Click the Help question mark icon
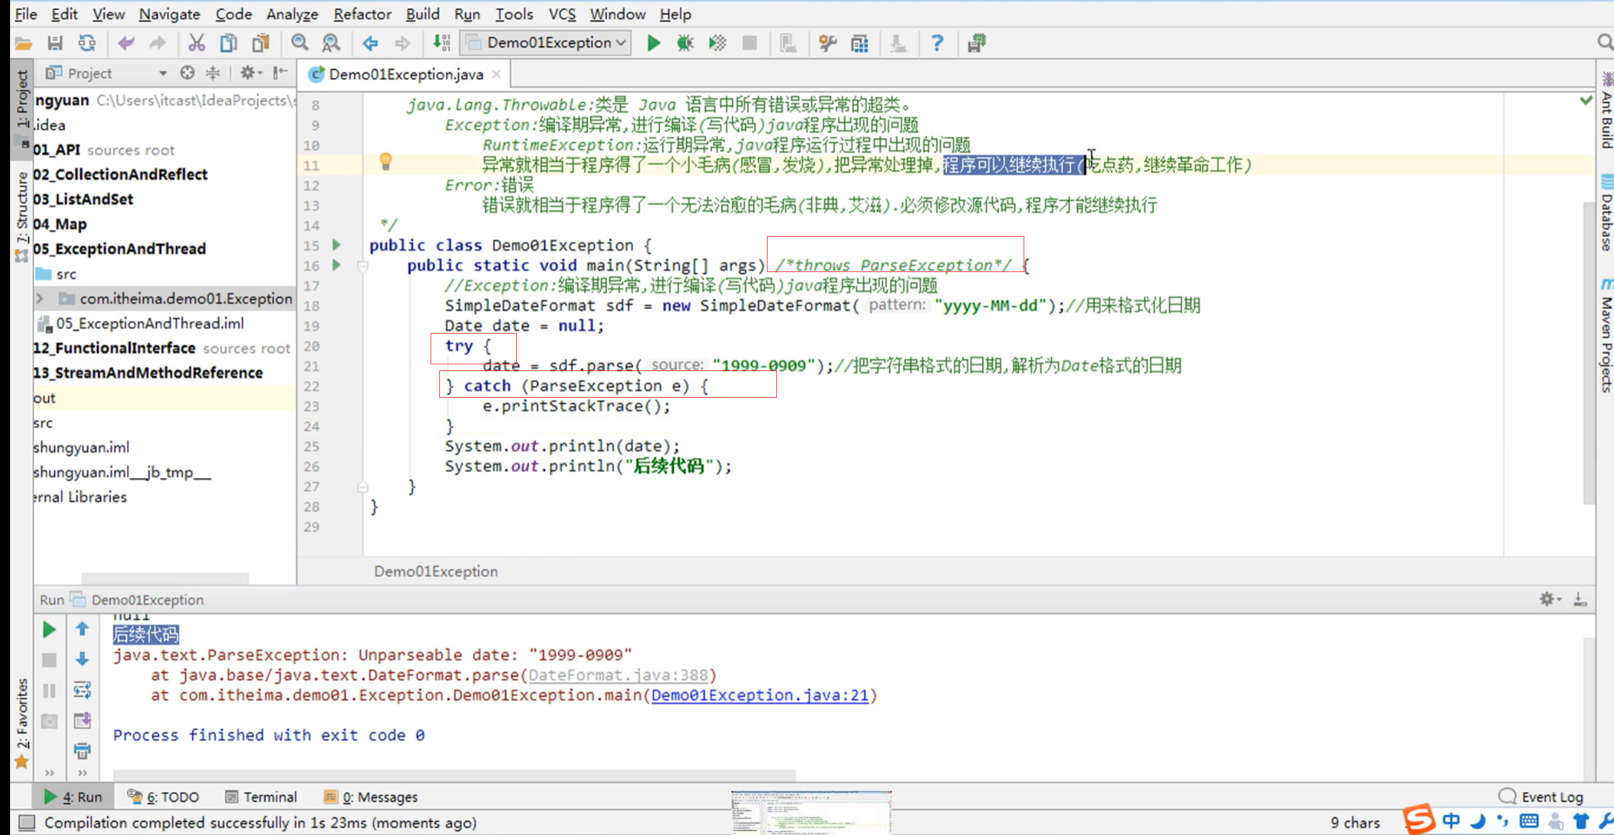The width and height of the screenshot is (1614, 835). click(x=937, y=43)
